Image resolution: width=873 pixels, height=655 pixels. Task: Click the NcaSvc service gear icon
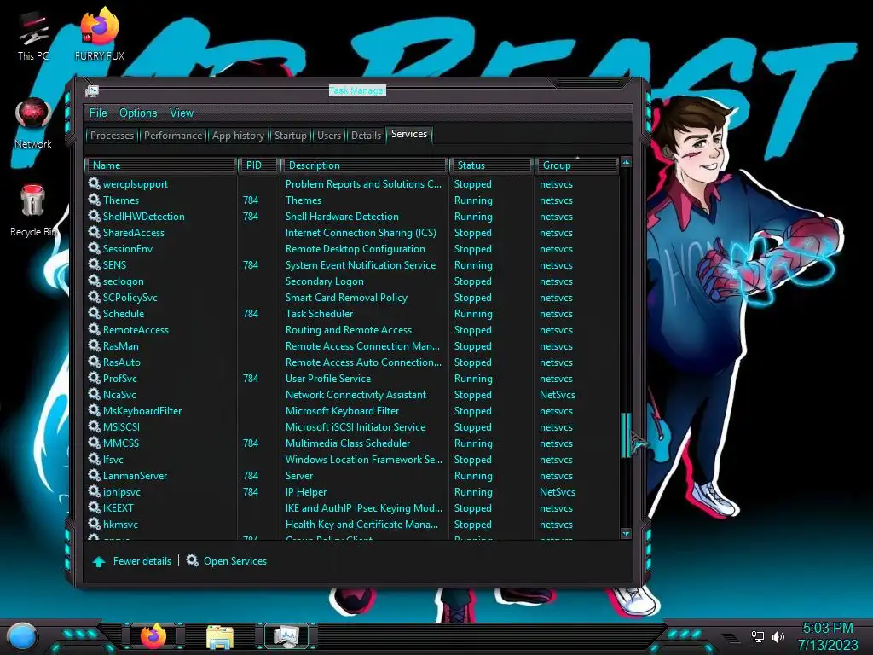pos(94,394)
